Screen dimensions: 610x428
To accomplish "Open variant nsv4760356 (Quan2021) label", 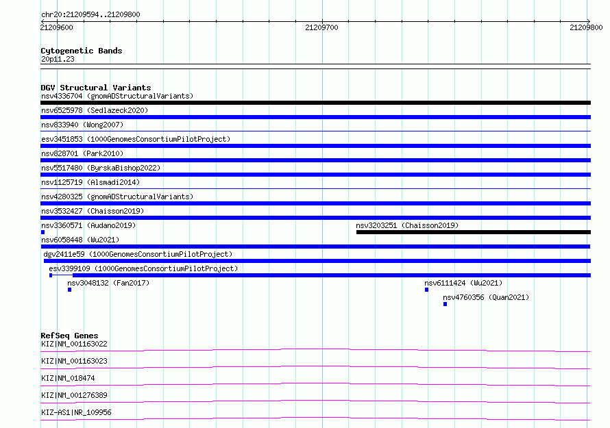I will point(486,297).
